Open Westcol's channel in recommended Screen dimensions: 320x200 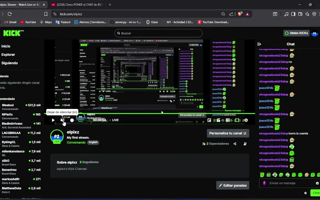21,107
